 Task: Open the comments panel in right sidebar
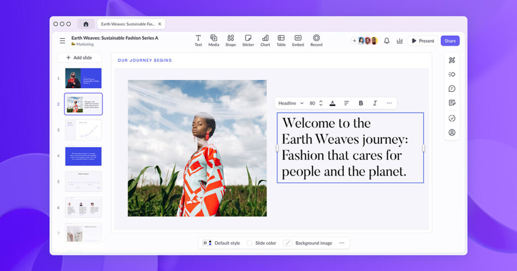coord(452,88)
